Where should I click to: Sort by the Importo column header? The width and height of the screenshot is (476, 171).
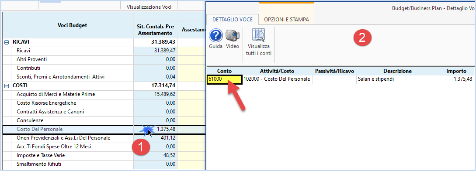click(x=456, y=71)
